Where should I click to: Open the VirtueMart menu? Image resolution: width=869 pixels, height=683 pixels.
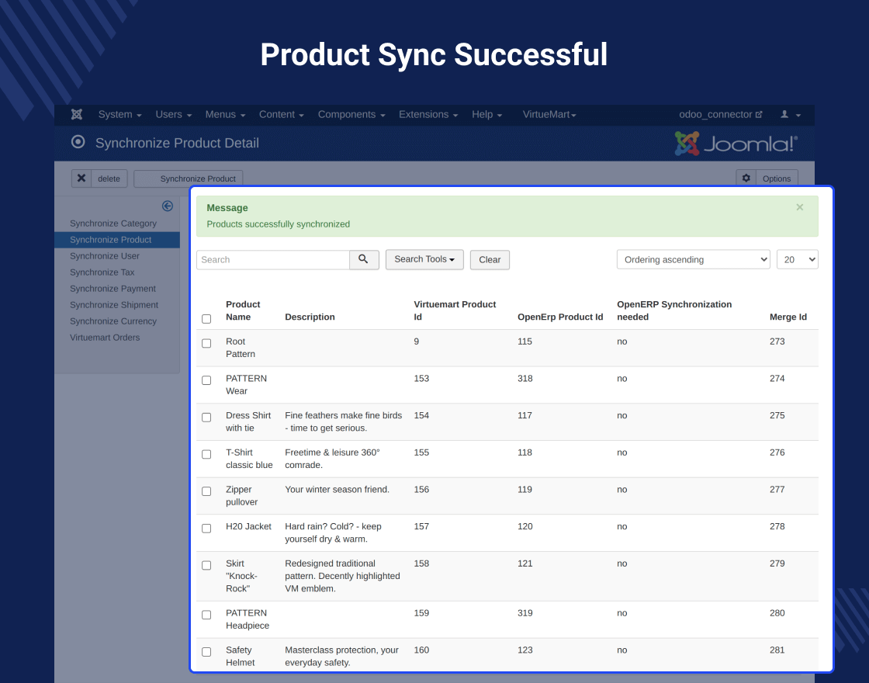[x=549, y=115]
